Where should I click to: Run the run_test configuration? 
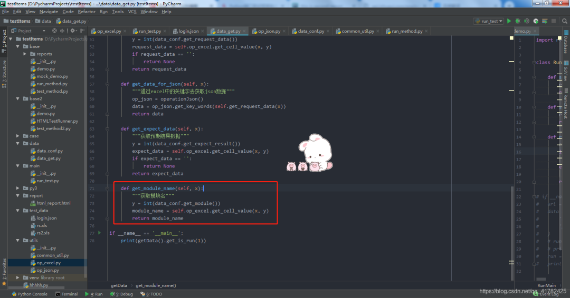[x=509, y=21]
